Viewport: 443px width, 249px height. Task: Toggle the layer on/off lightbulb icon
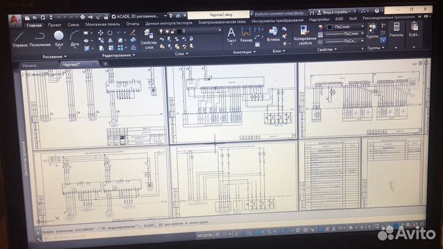click(x=161, y=31)
